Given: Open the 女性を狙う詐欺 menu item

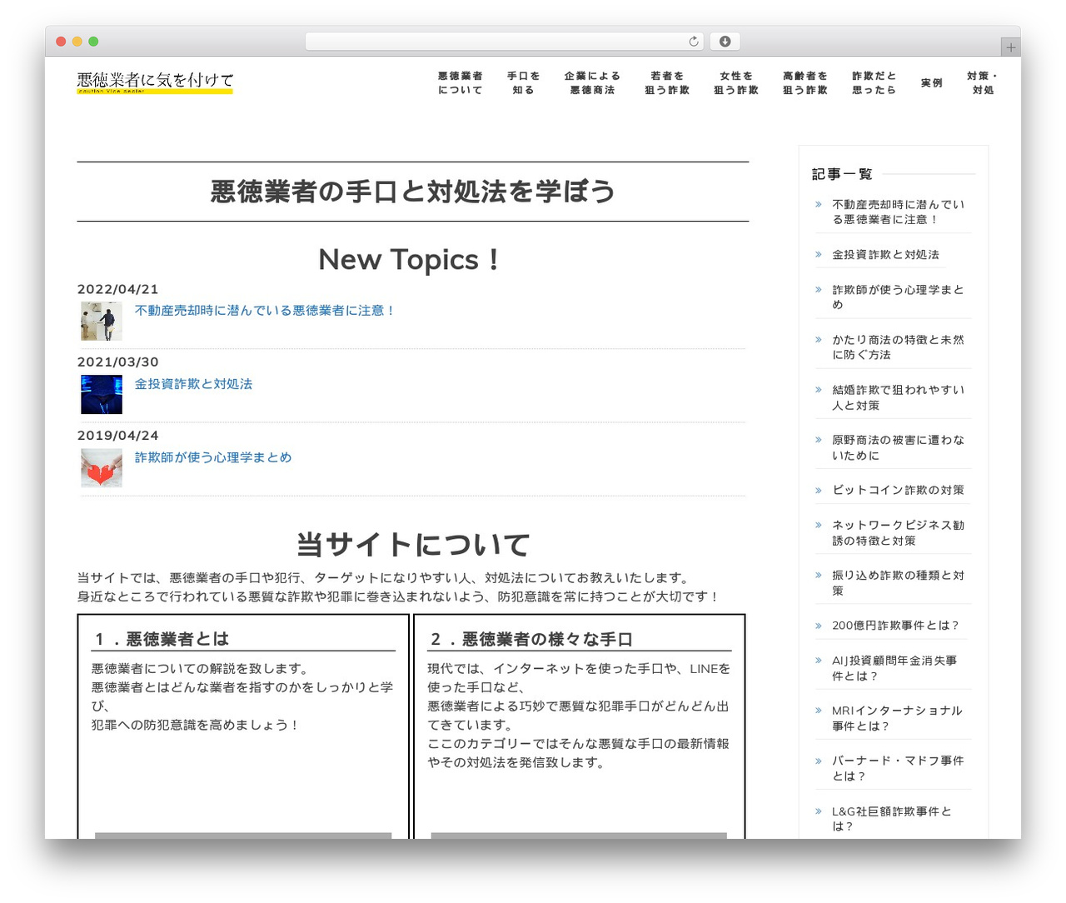Looking at the screenshot, I should click(x=736, y=82).
